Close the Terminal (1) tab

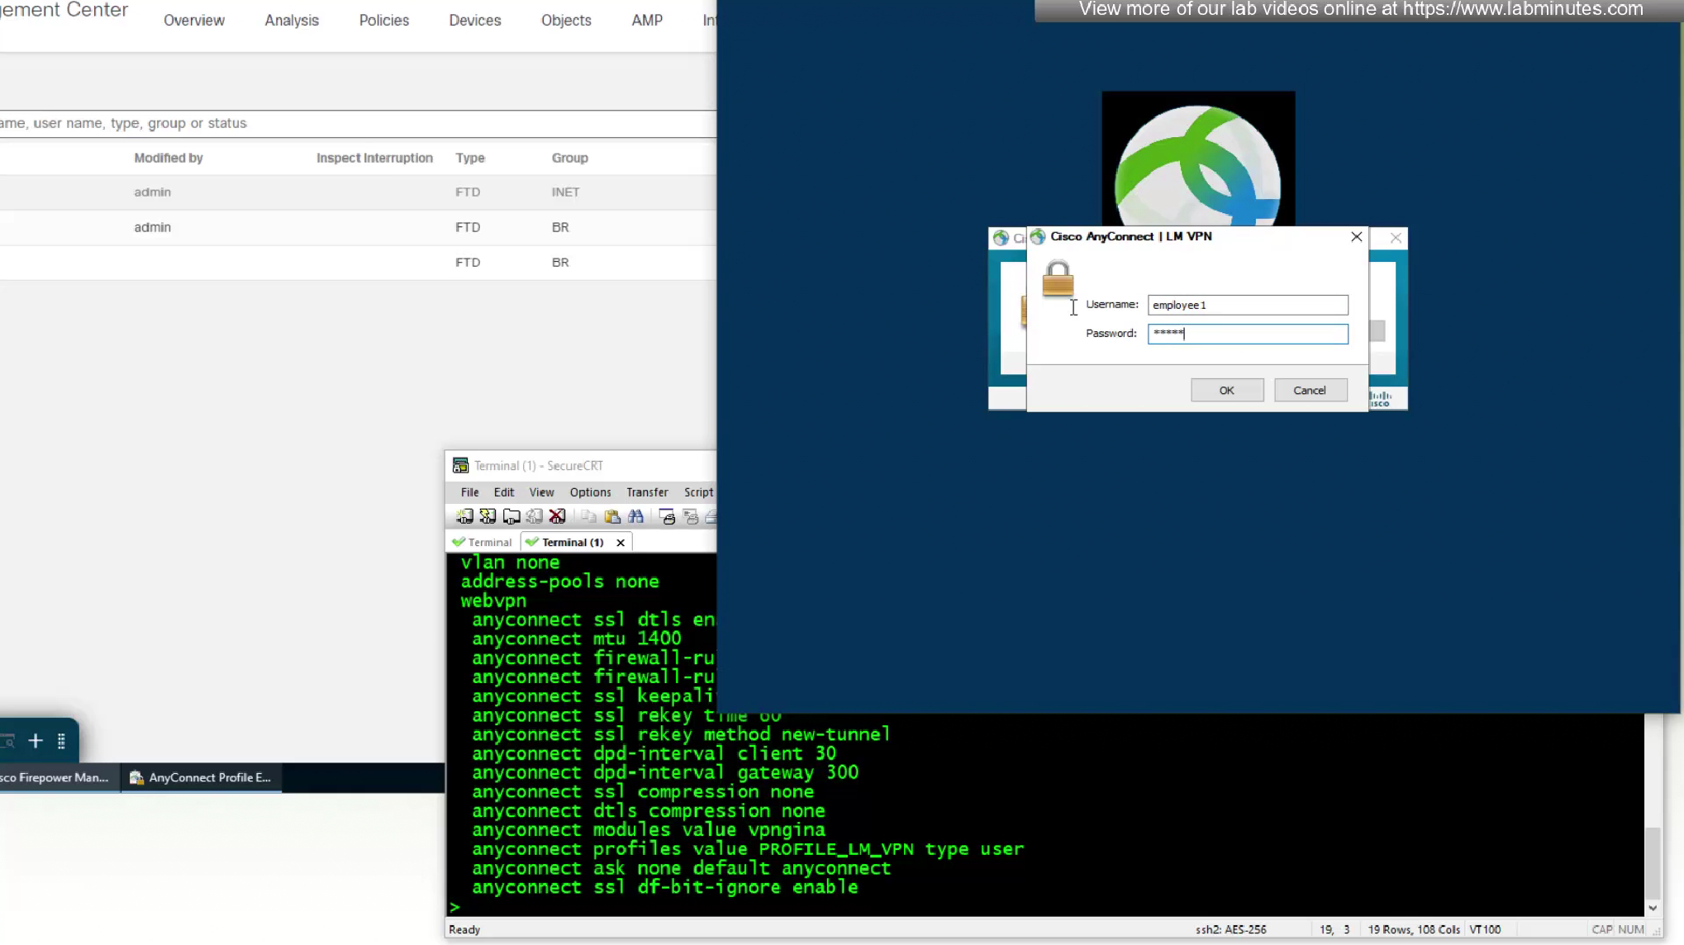click(621, 543)
